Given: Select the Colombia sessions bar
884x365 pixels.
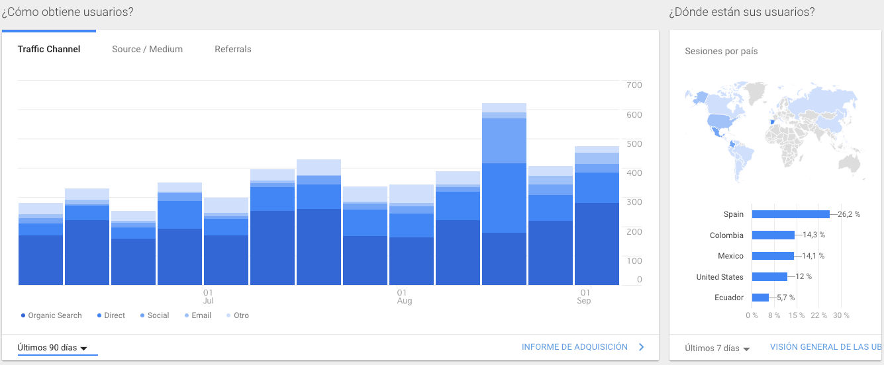Looking at the screenshot, I should [x=773, y=235].
